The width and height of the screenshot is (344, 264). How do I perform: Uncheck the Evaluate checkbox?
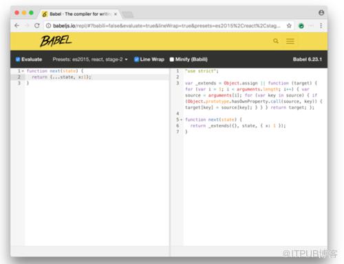tap(18, 60)
